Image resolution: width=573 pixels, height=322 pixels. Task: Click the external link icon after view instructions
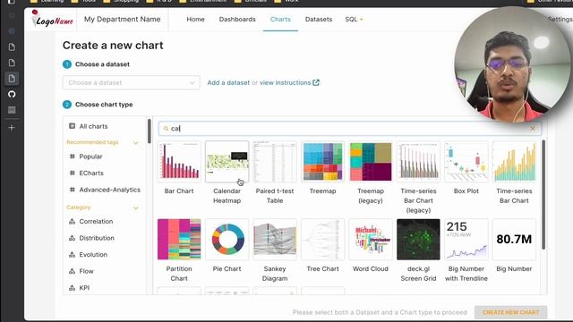pos(316,83)
